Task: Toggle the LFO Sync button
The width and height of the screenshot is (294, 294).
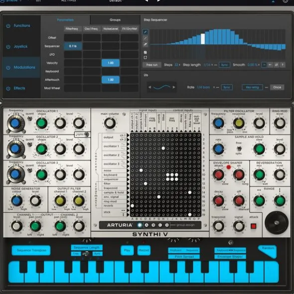Action: pyautogui.click(x=227, y=87)
